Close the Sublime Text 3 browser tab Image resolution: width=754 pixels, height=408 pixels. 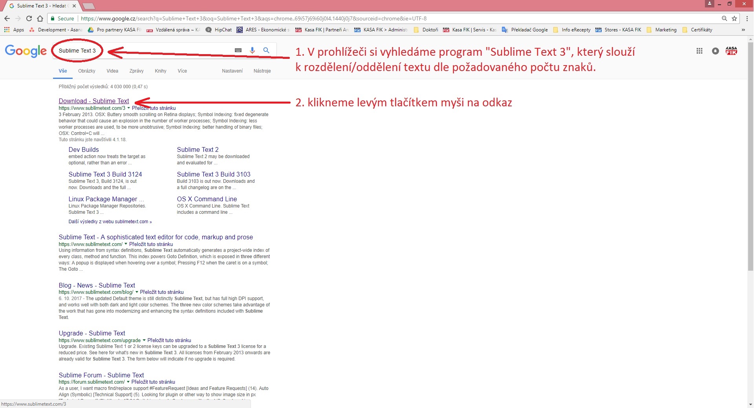tap(74, 6)
